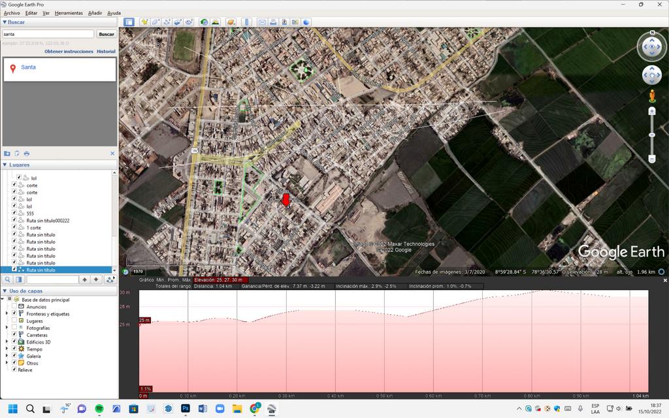Click the add folder icon in search panel
The height and width of the screenshot is (418, 669).
click(x=7, y=153)
